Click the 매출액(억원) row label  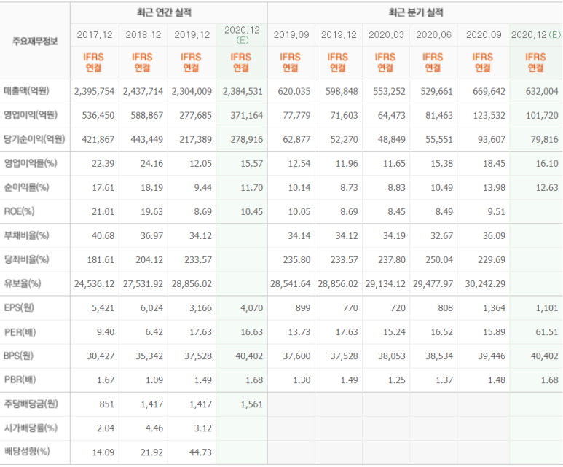pos(26,91)
